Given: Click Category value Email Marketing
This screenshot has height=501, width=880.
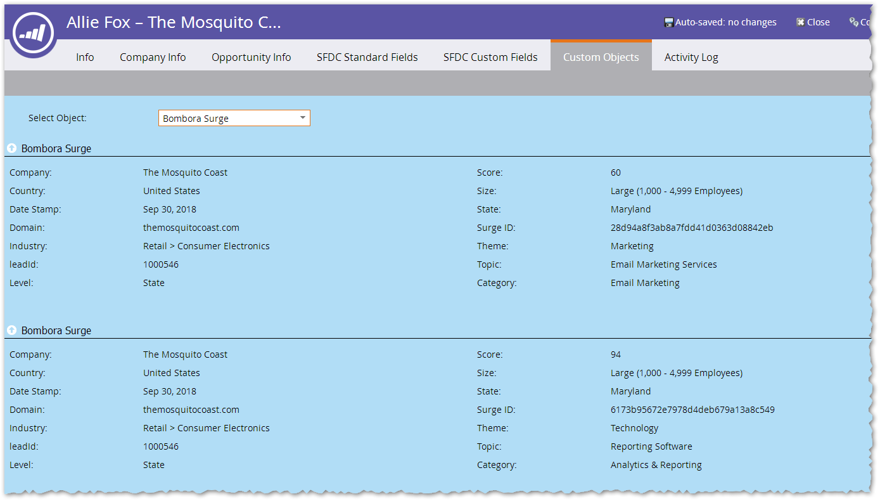Looking at the screenshot, I should pyautogui.click(x=645, y=283).
